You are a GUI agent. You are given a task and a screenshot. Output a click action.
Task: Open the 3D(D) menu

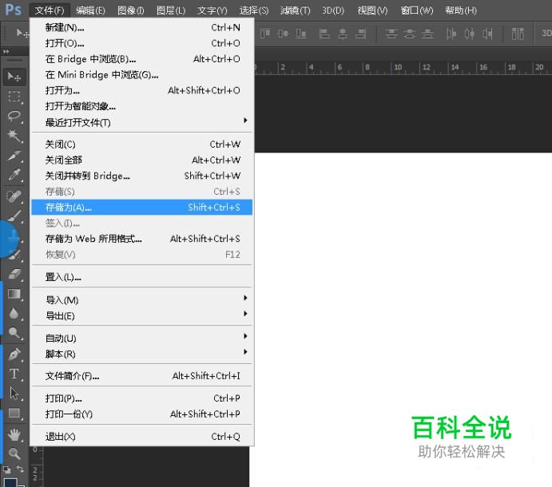click(x=333, y=10)
